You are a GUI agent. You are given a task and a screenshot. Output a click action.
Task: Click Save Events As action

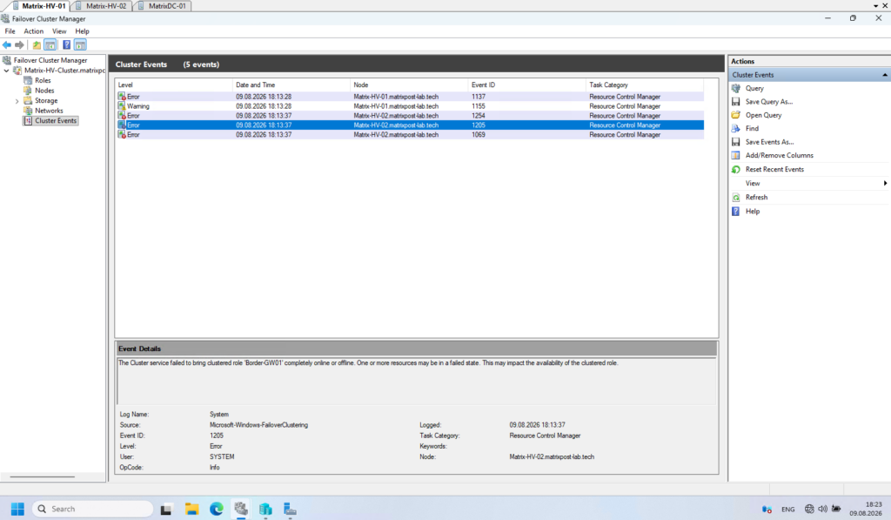(x=769, y=142)
